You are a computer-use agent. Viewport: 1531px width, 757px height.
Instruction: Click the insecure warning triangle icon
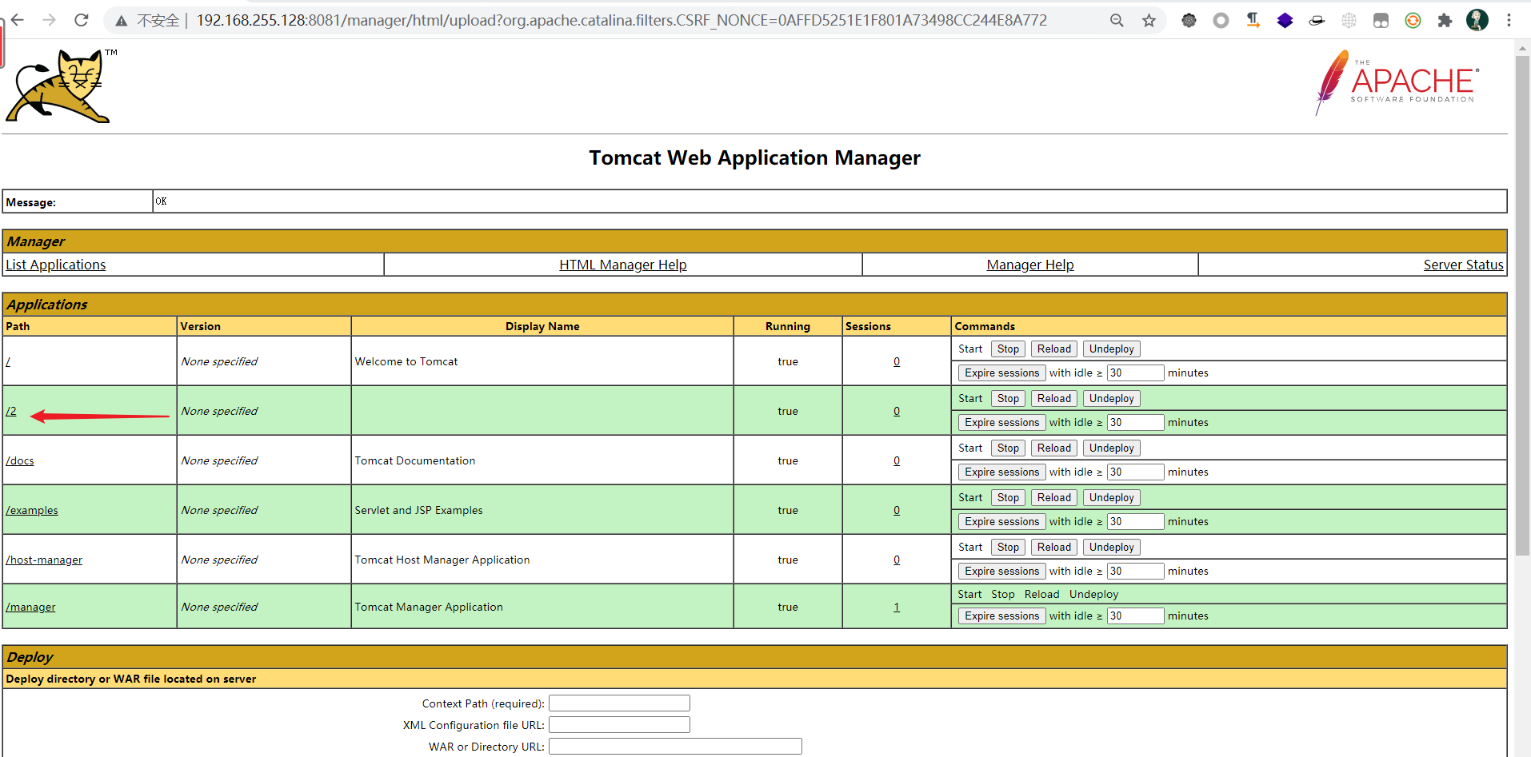coord(122,21)
